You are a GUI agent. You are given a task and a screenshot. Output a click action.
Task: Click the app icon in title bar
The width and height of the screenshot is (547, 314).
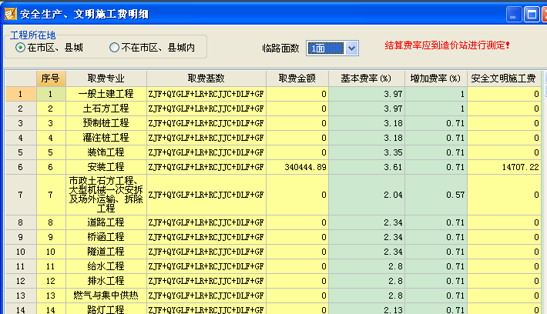[10, 13]
